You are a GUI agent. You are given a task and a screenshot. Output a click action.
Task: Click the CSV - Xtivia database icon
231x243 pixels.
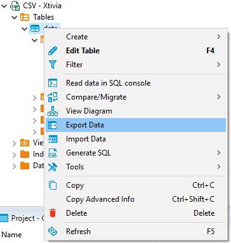(x=15, y=6)
